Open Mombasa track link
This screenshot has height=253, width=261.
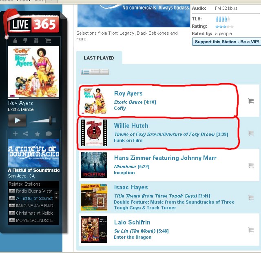pyautogui.click(x=125, y=166)
